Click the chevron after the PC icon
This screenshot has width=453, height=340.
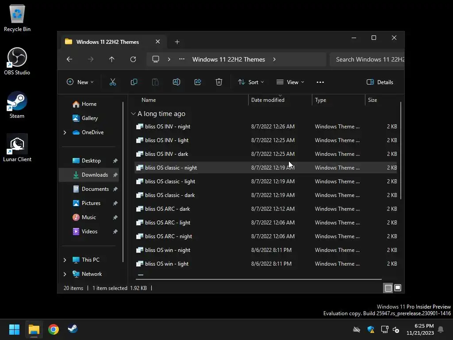click(x=169, y=59)
